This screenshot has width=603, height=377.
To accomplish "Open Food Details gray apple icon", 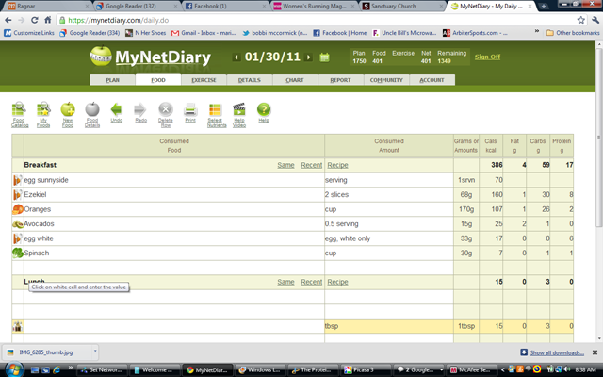I will (x=92, y=114).
